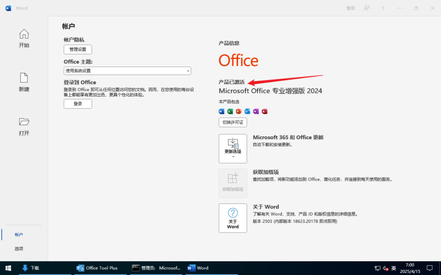Switch to 管理员 command prompt taskbar window
This screenshot has width=441, height=275.
(x=156, y=268)
